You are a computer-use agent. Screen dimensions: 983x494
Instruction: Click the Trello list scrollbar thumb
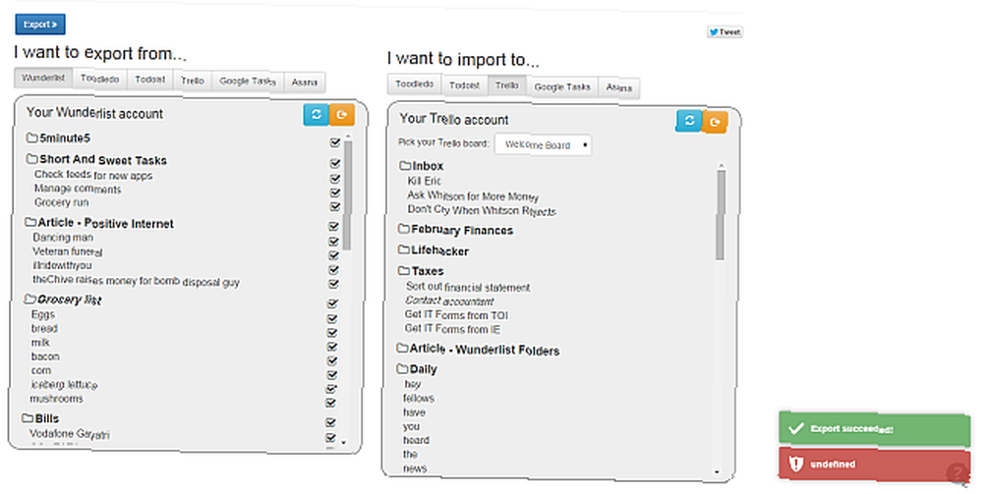(x=721, y=215)
